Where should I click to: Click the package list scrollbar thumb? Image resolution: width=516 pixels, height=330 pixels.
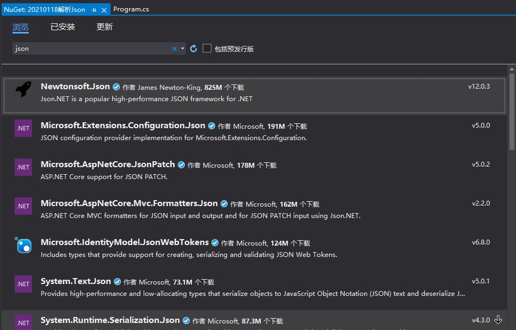point(512,111)
